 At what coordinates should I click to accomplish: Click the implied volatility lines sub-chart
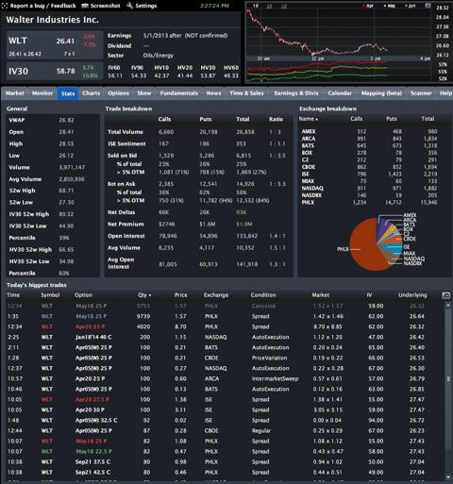point(338,72)
